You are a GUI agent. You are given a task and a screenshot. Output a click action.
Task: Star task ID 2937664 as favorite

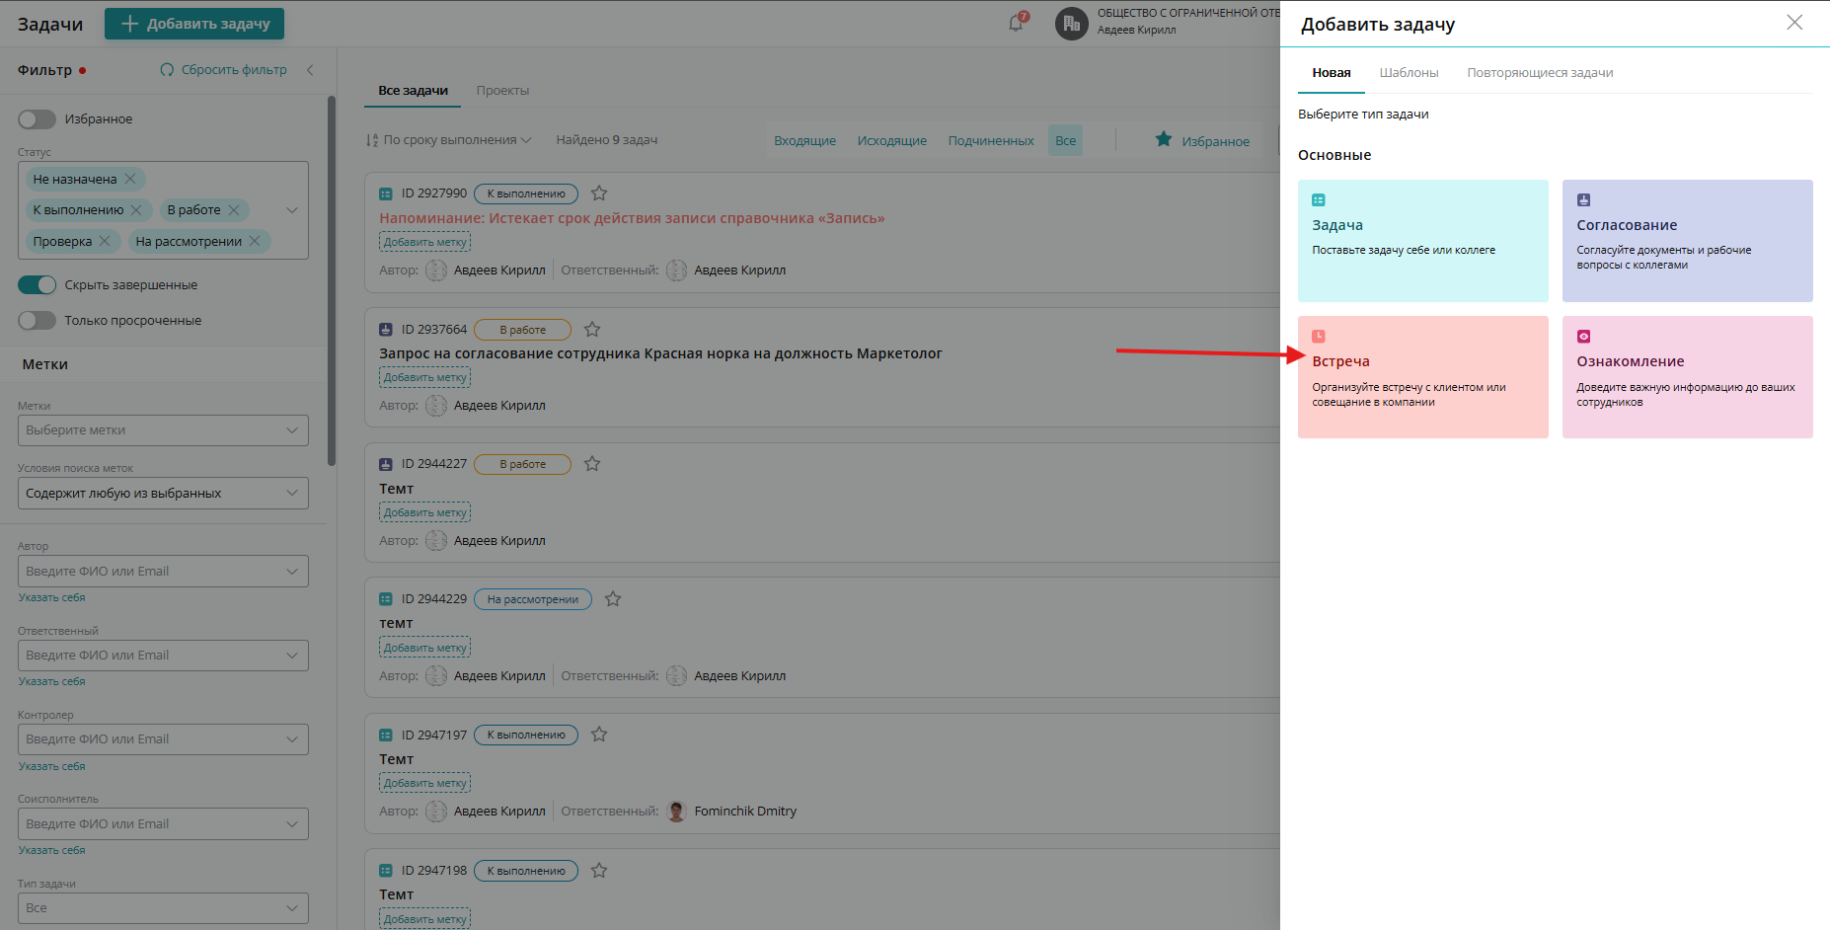click(592, 330)
